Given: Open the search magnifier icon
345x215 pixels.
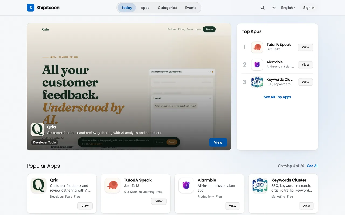Looking at the screenshot, I should pyautogui.click(x=263, y=8).
